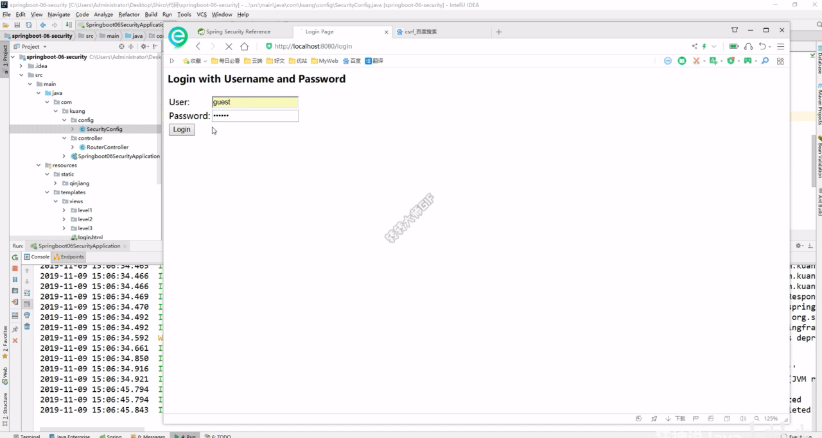Select RouterController in the project tree
The image size is (822, 438).
107,147
